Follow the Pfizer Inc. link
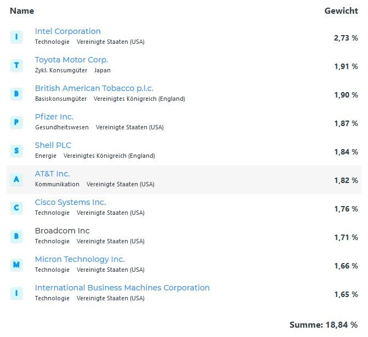The image size is (368, 337). point(54,117)
